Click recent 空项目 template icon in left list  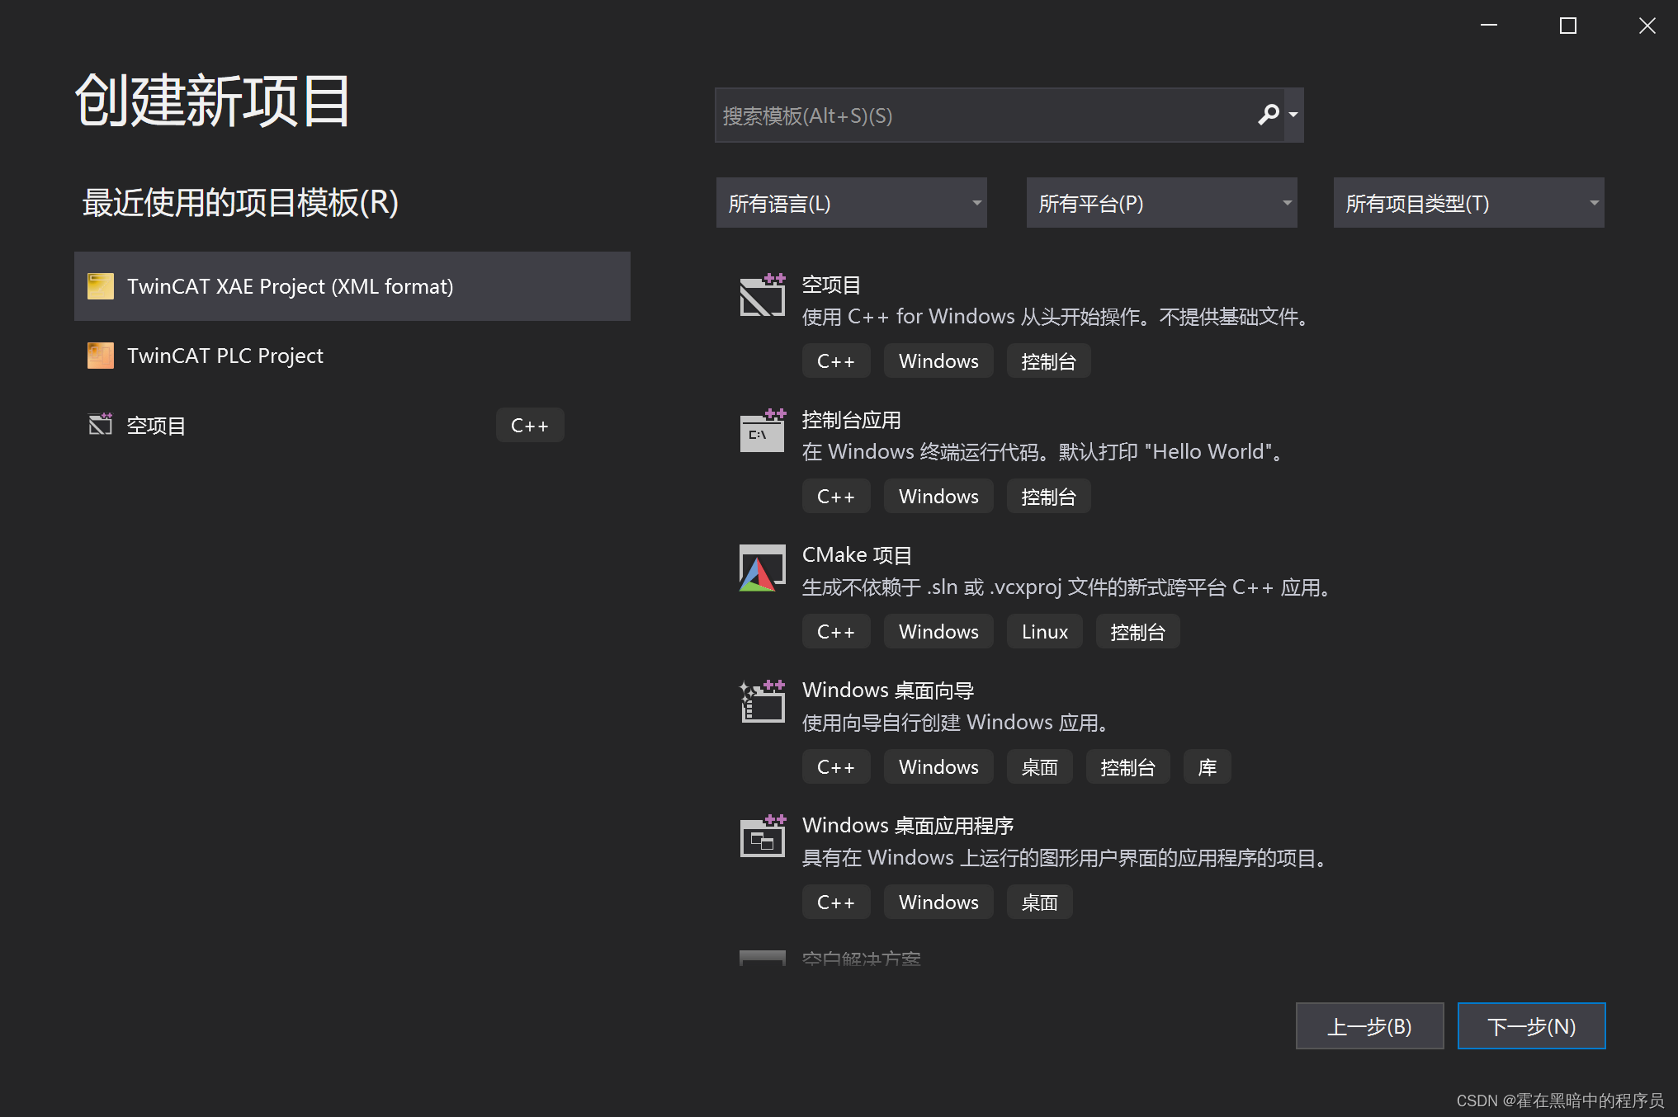(x=101, y=425)
